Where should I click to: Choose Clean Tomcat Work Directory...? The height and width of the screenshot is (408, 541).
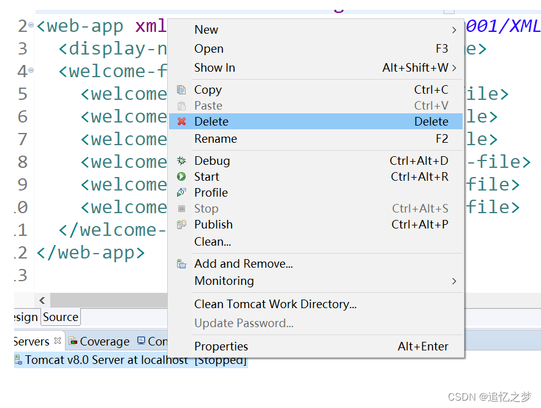tap(316, 304)
